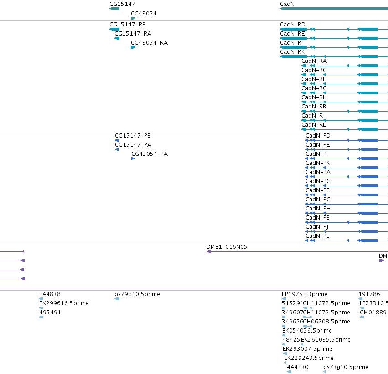Image resolution: width=388 pixels, height=374 pixels.
Task: Select the CadN-RI transcript label
Action: (291, 43)
